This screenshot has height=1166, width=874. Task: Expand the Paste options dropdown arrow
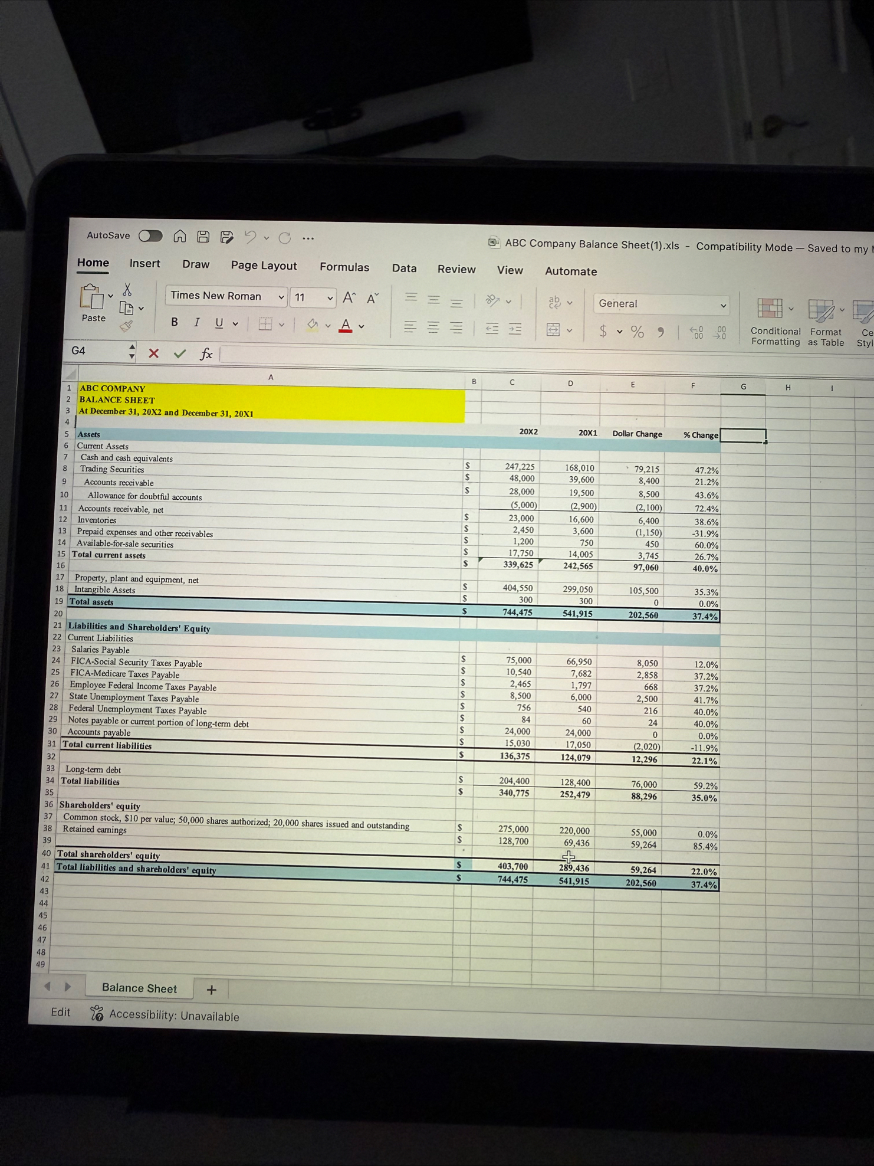tap(110, 296)
